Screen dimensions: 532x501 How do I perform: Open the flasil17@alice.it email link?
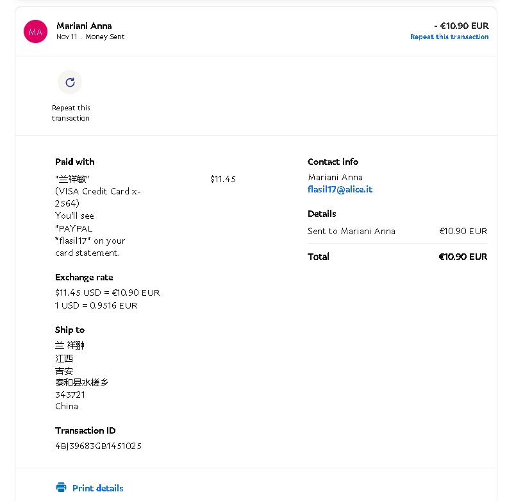(x=340, y=189)
